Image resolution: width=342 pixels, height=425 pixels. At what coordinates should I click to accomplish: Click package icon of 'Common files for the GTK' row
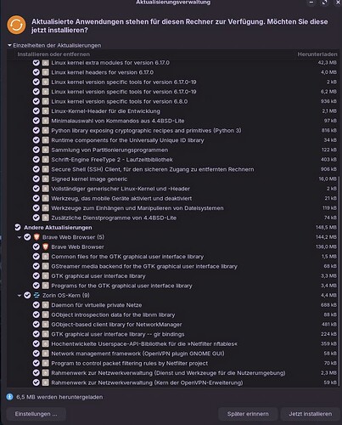tap(45, 257)
